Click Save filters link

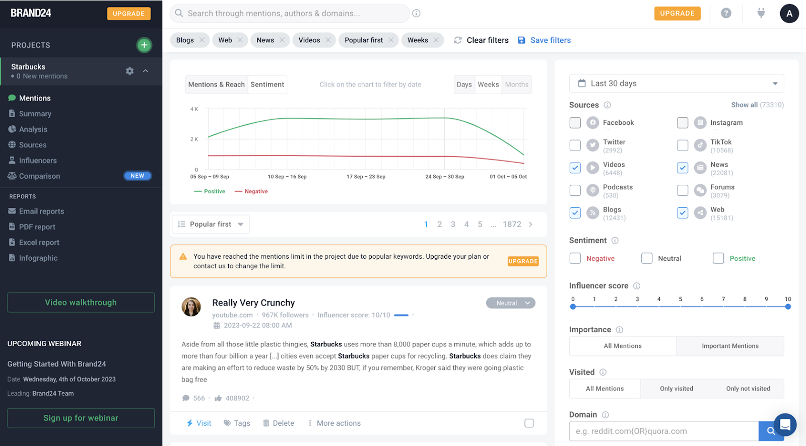click(545, 40)
